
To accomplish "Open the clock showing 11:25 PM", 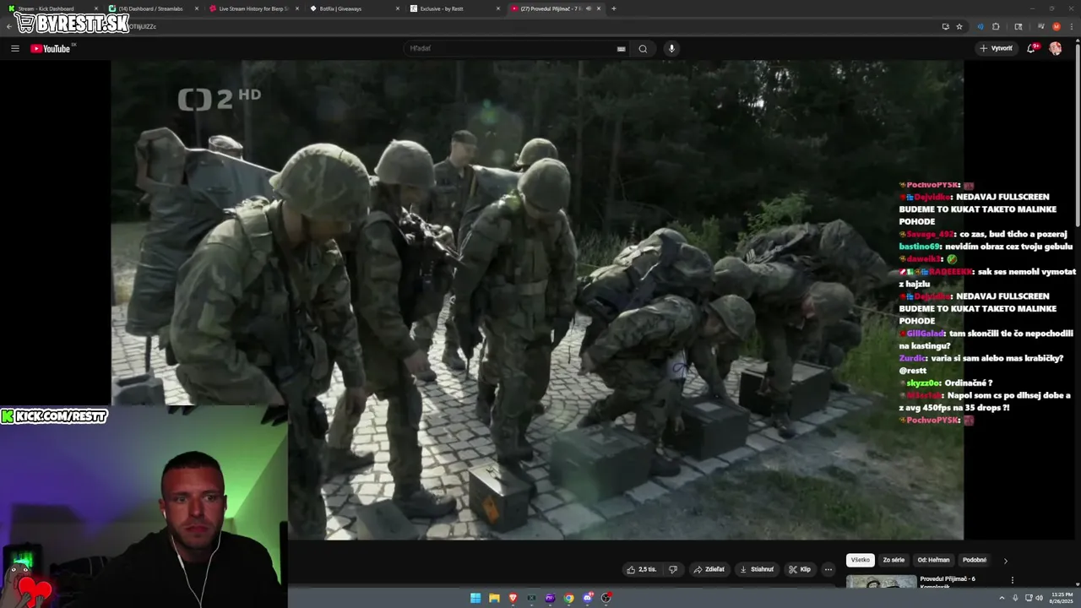I will pyautogui.click(x=1062, y=598).
